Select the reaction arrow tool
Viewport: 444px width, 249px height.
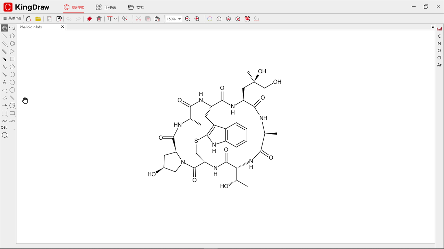point(4,105)
